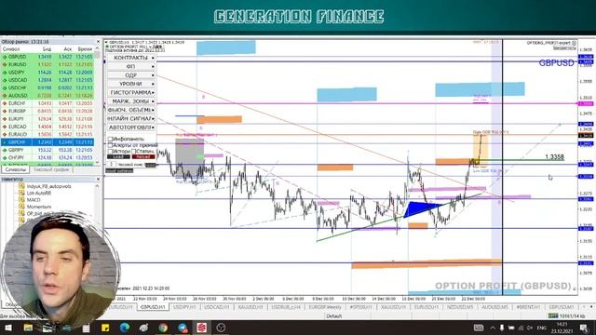Select the USDCAD row in Market Watch
This screenshot has height=335, width=596.
[x=47, y=80]
